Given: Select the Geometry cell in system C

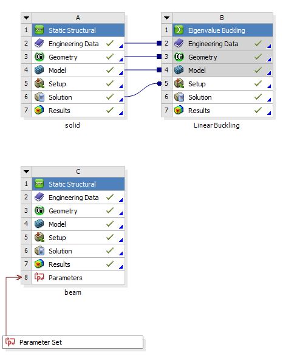Looking at the screenshot, I should coord(78,210).
